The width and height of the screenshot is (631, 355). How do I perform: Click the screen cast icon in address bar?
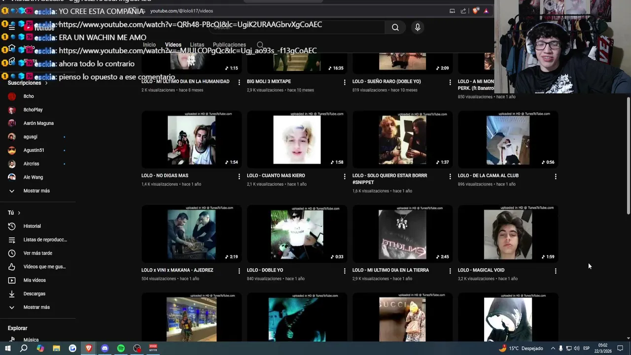[x=452, y=11]
